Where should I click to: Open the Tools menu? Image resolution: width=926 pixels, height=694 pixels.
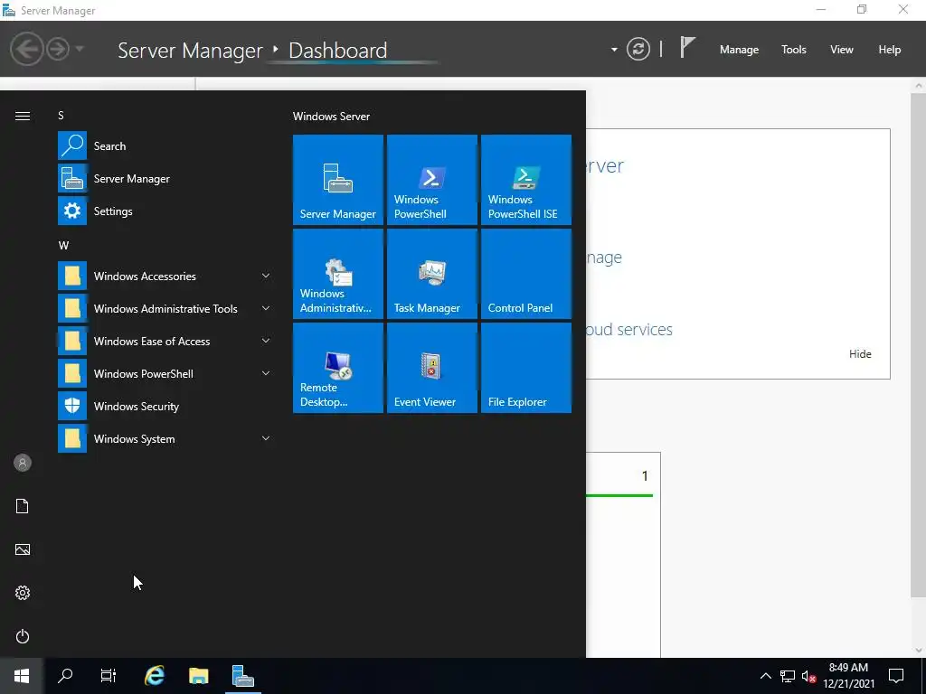[x=794, y=50]
